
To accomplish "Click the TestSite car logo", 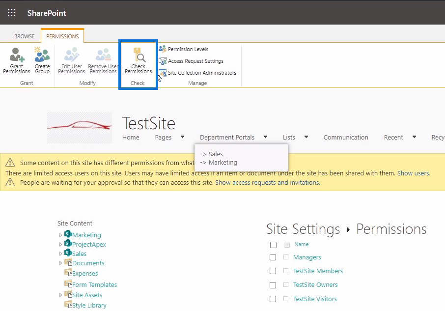I will pyautogui.click(x=80, y=127).
